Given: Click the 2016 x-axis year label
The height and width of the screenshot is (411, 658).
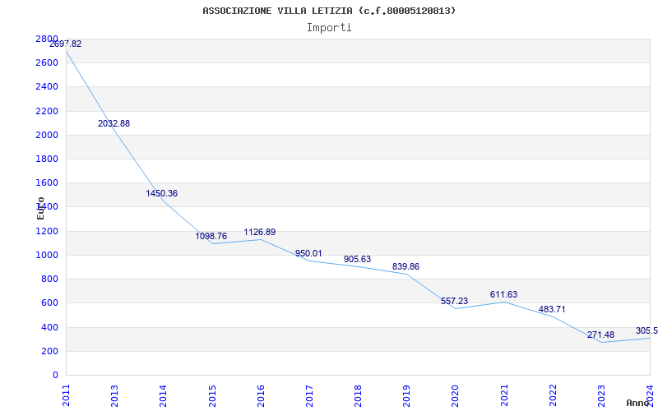Looking at the screenshot, I should tap(261, 395).
